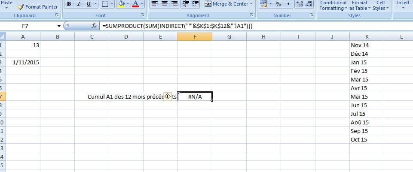Viewport: 413px width, 172px height.
Task: Select cell 'Jan 15'
Action: [367, 62]
